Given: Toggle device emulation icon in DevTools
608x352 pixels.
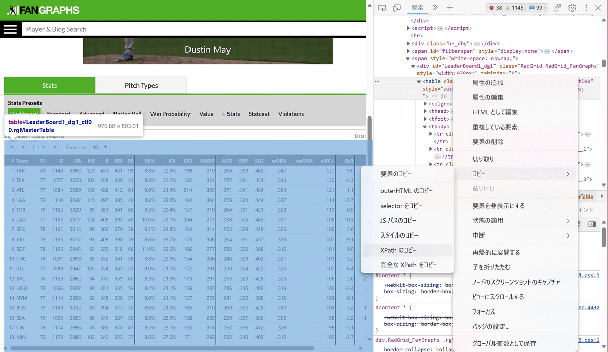Looking at the screenshot, I should [397, 8].
